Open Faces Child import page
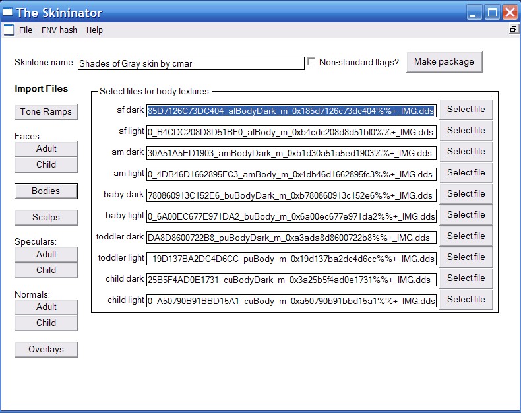The width and height of the screenshot is (521, 413). coord(46,164)
